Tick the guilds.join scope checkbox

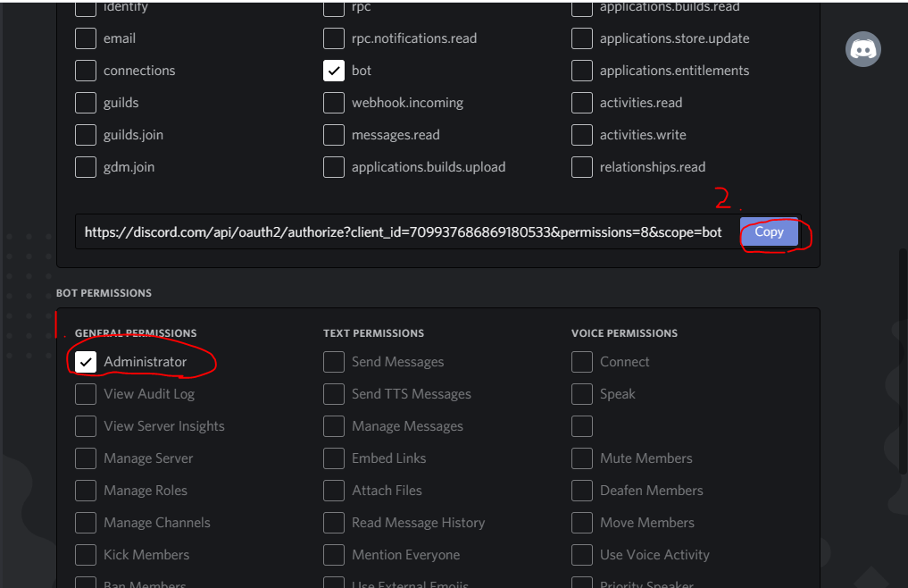click(86, 135)
